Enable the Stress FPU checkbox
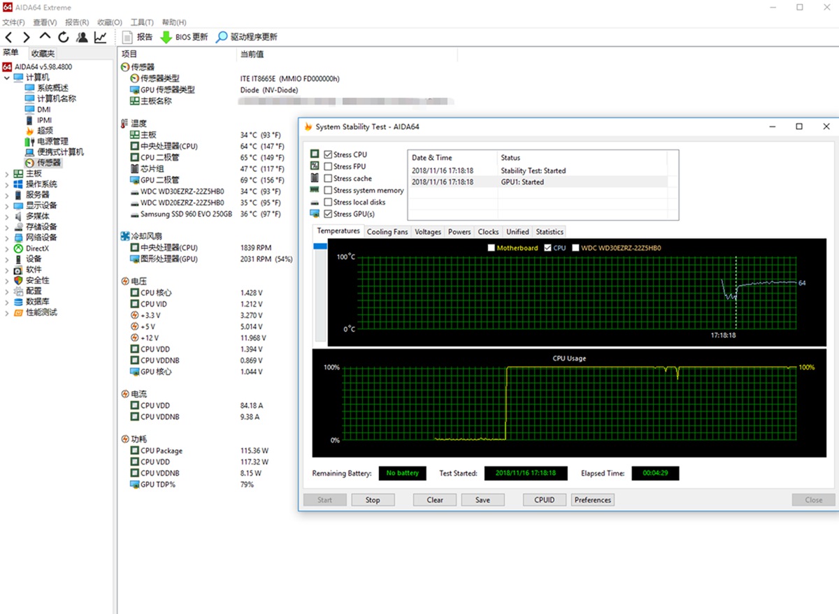The image size is (839, 614). 328,166
